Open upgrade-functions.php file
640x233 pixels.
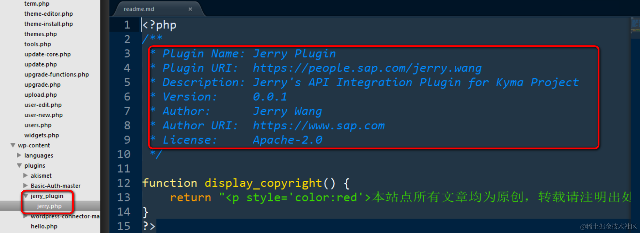(56, 74)
